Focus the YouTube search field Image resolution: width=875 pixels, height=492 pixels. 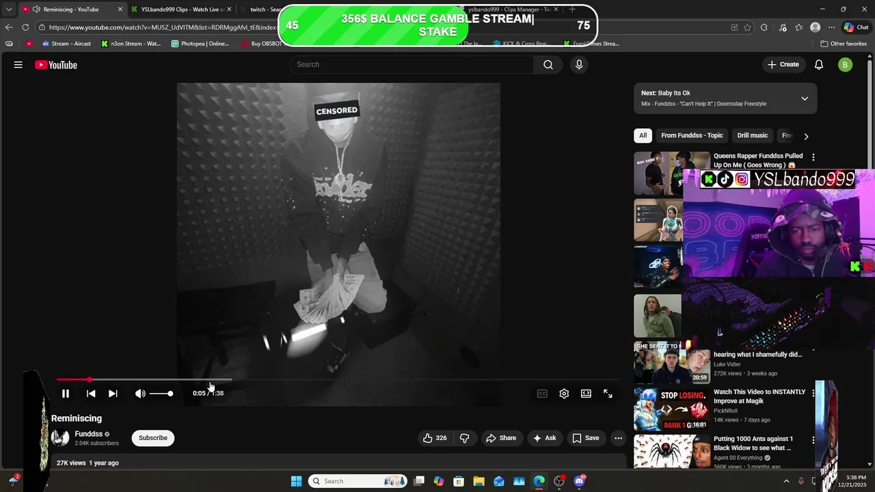tap(412, 64)
